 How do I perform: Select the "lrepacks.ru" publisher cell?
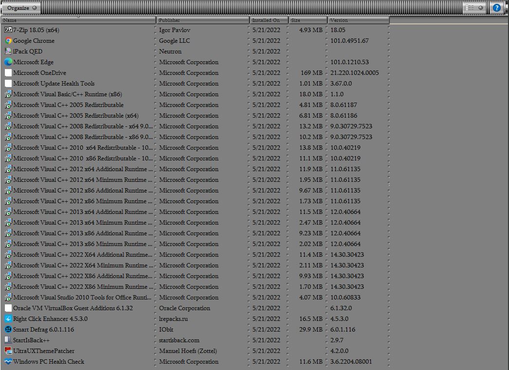point(173,319)
